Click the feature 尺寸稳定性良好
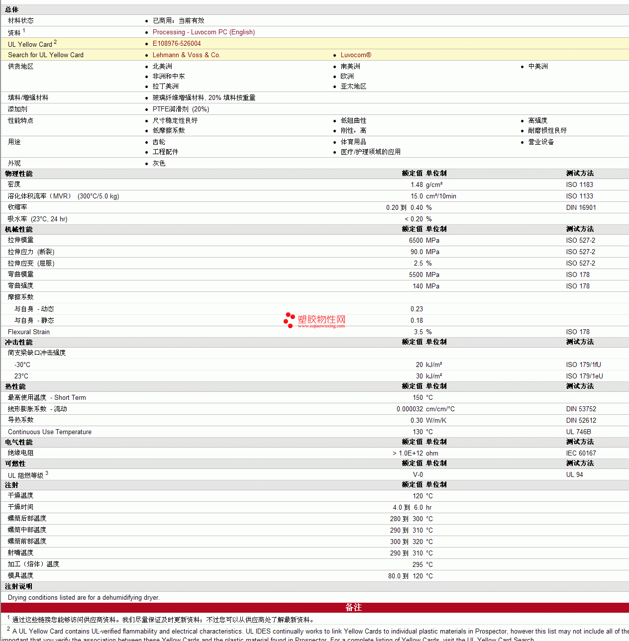Viewport: 629px width, 641px height. point(175,120)
